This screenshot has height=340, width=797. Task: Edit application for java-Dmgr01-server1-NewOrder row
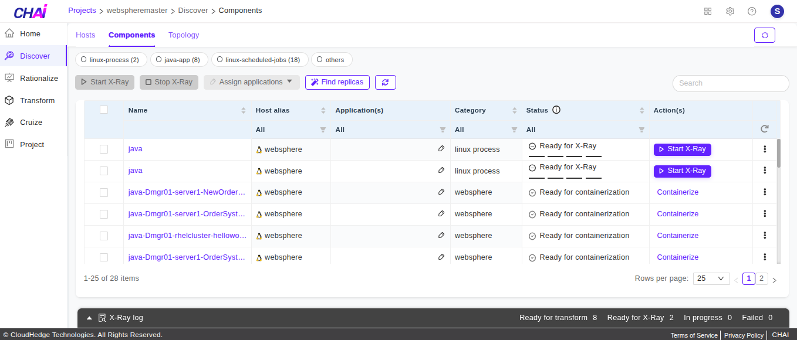click(x=441, y=192)
